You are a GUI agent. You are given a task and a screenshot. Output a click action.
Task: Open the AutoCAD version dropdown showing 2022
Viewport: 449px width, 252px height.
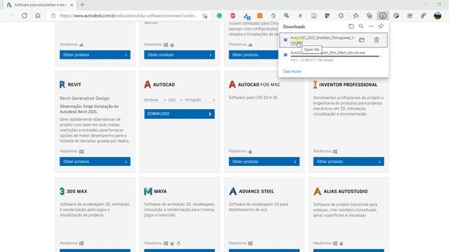click(x=175, y=100)
